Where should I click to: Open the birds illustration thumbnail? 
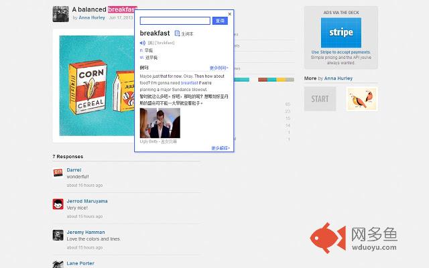362,98
